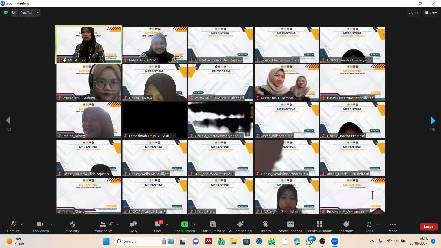Start a meeting summary
The image size is (441, 248).
(213, 227)
